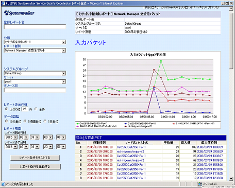The image size is (235, 188).
Task: Open the 分類 category dropdown
Action: (64, 42)
